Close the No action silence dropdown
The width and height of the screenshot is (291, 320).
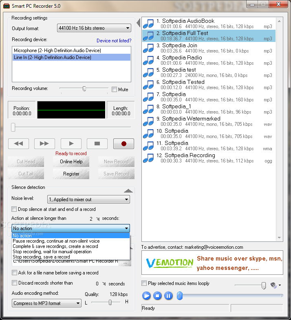(71, 228)
